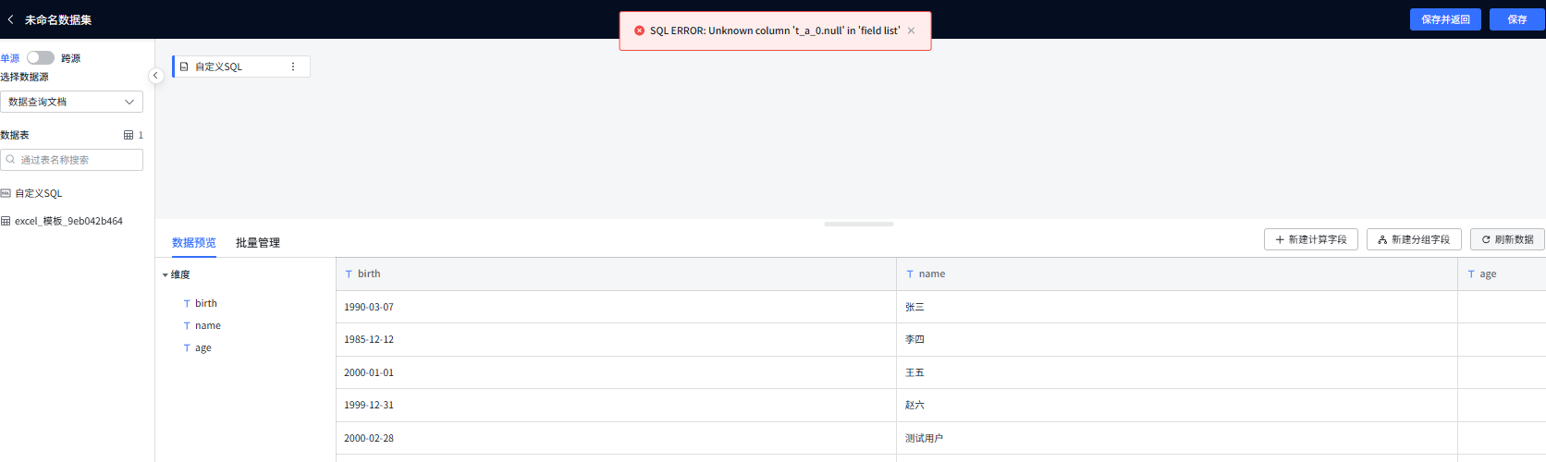The image size is (1546, 462).
Task: Click the type icon in age column header
Action: 1471,274
